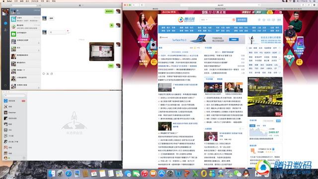Open System Preferences gear in Dock
Screen dimensions: 318x179
170,174
